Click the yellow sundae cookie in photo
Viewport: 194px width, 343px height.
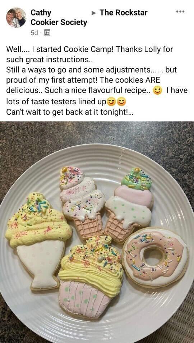coord(38,241)
